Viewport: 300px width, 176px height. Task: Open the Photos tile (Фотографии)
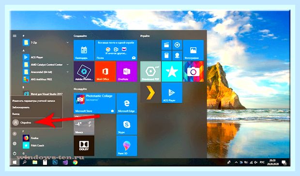coord(193,50)
